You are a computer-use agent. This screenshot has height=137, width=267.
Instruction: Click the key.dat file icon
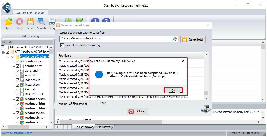pyautogui.click(x=22, y=89)
